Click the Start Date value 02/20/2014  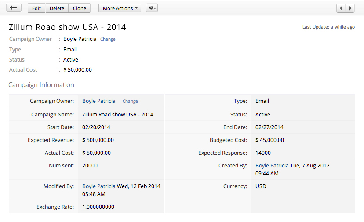point(96,127)
